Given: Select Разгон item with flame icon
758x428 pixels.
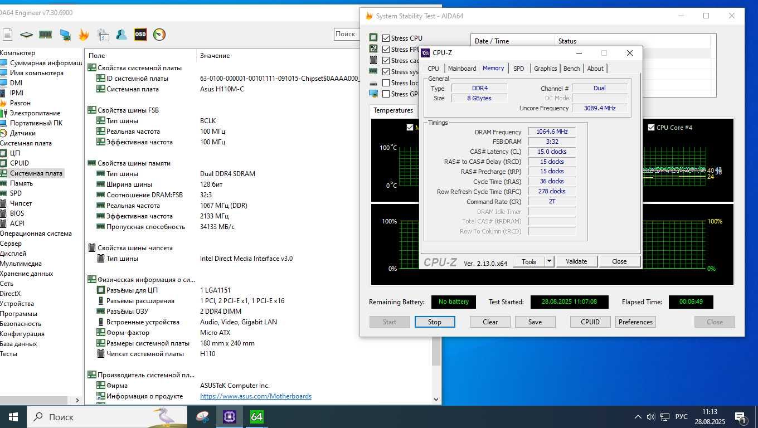Looking at the screenshot, I should [x=20, y=103].
